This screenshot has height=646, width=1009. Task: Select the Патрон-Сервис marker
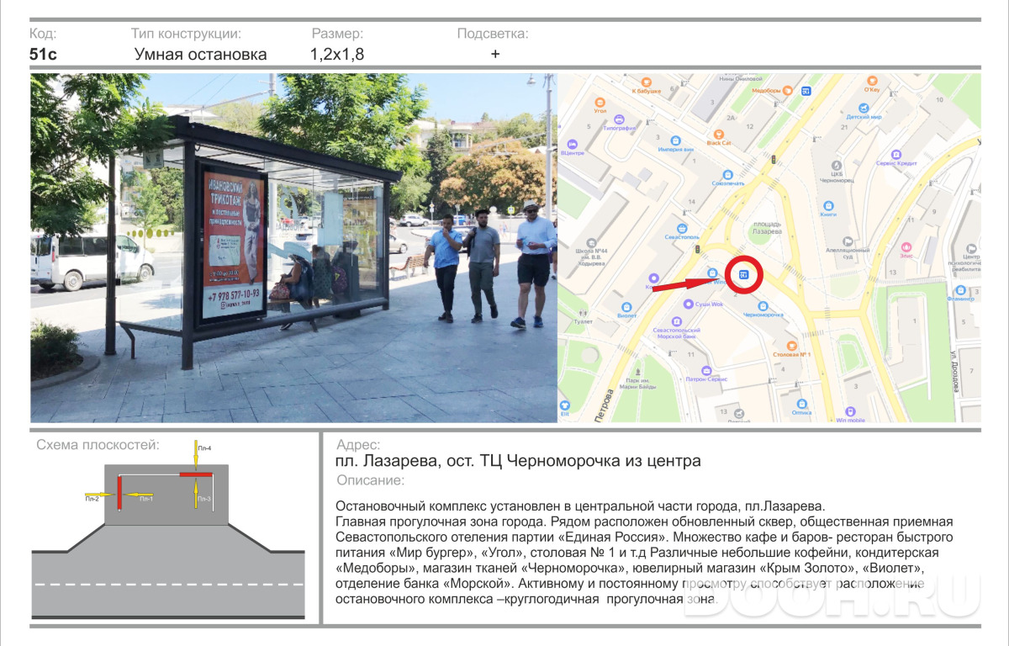pyautogui.click(x=705, y=370)
